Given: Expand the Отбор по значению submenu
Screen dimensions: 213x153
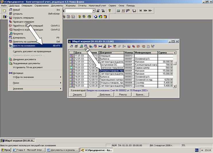Looking at the screenshot, I should (x=35, y=77).
